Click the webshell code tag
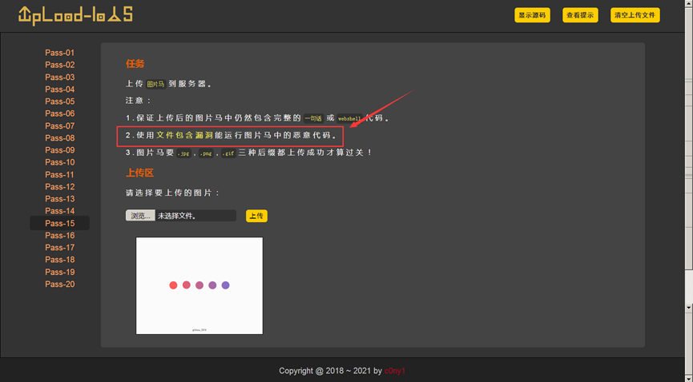The width and height of the screenshot is (693, 382). pos(349,118)
